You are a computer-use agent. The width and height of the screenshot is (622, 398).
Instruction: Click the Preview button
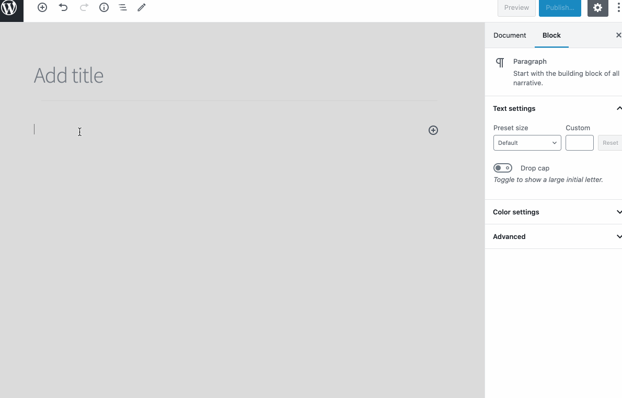click(x=516, y=7)
